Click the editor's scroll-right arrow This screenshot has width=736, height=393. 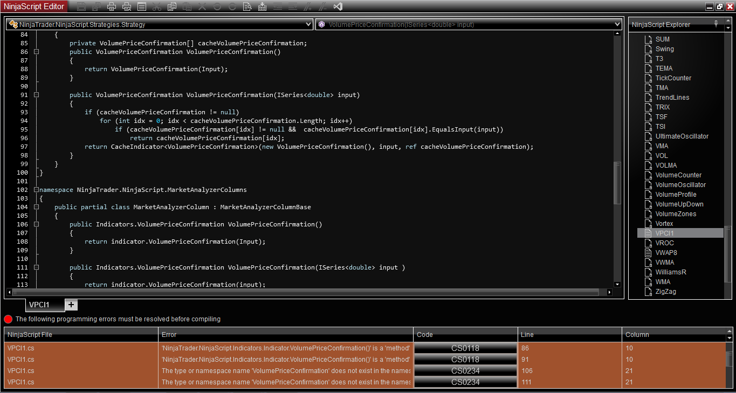pos(609,292)
